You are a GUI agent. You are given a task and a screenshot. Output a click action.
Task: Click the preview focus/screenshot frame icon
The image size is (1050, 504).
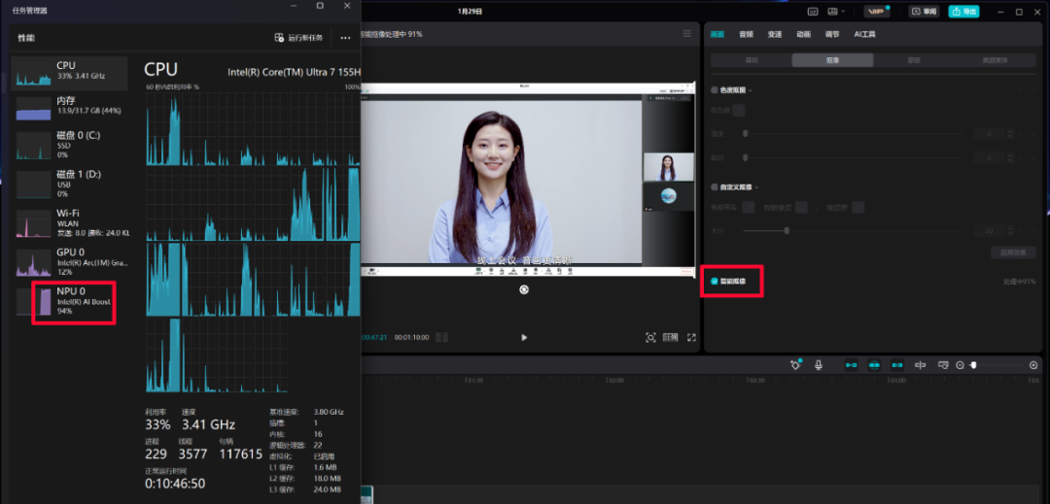click(650, 338)
